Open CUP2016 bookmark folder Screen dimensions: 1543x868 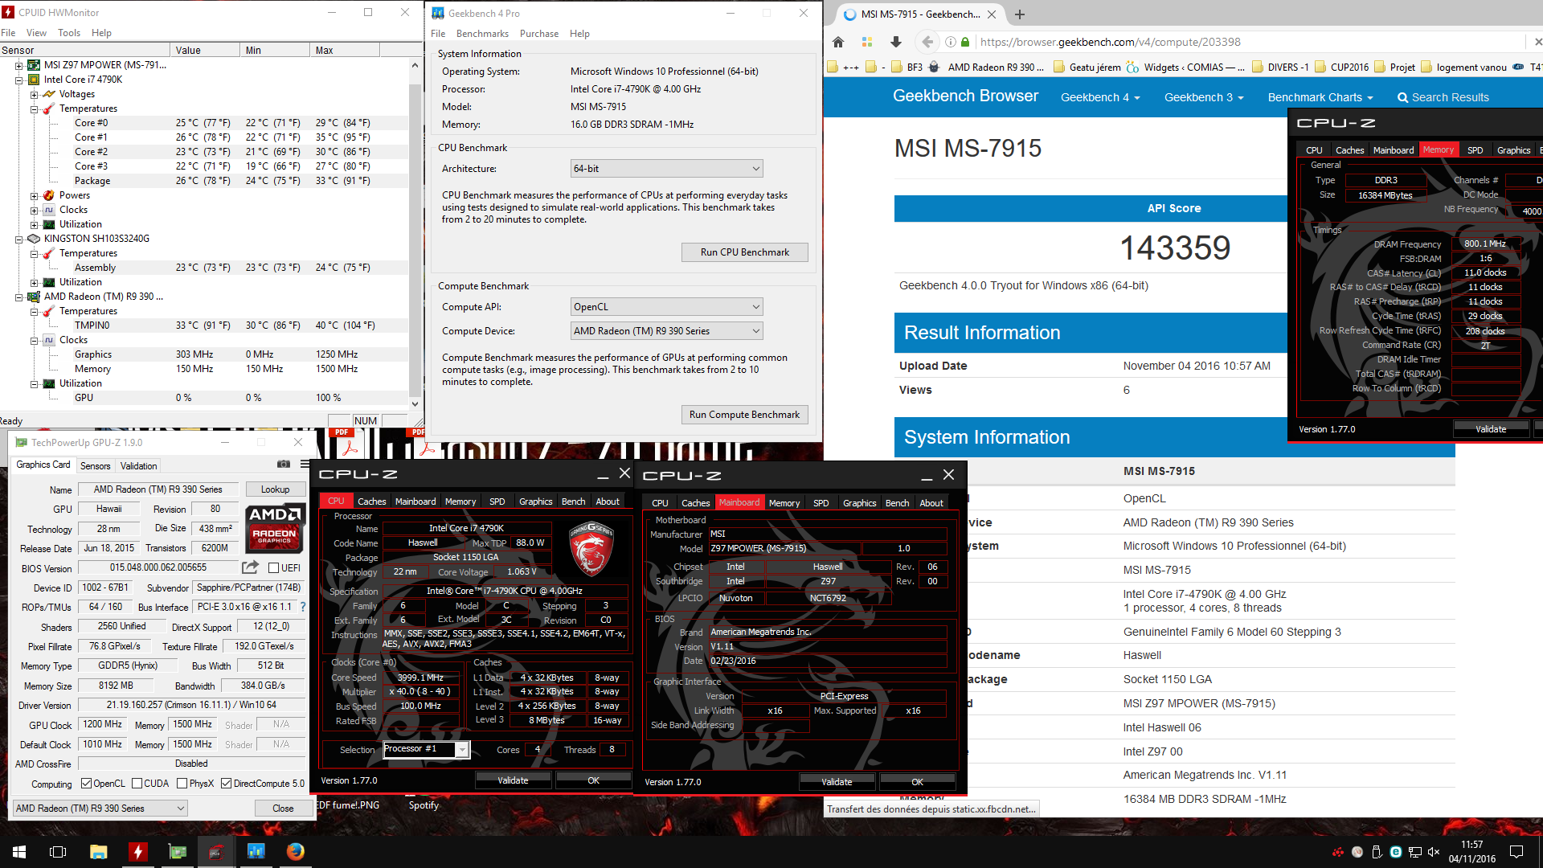1341,68
